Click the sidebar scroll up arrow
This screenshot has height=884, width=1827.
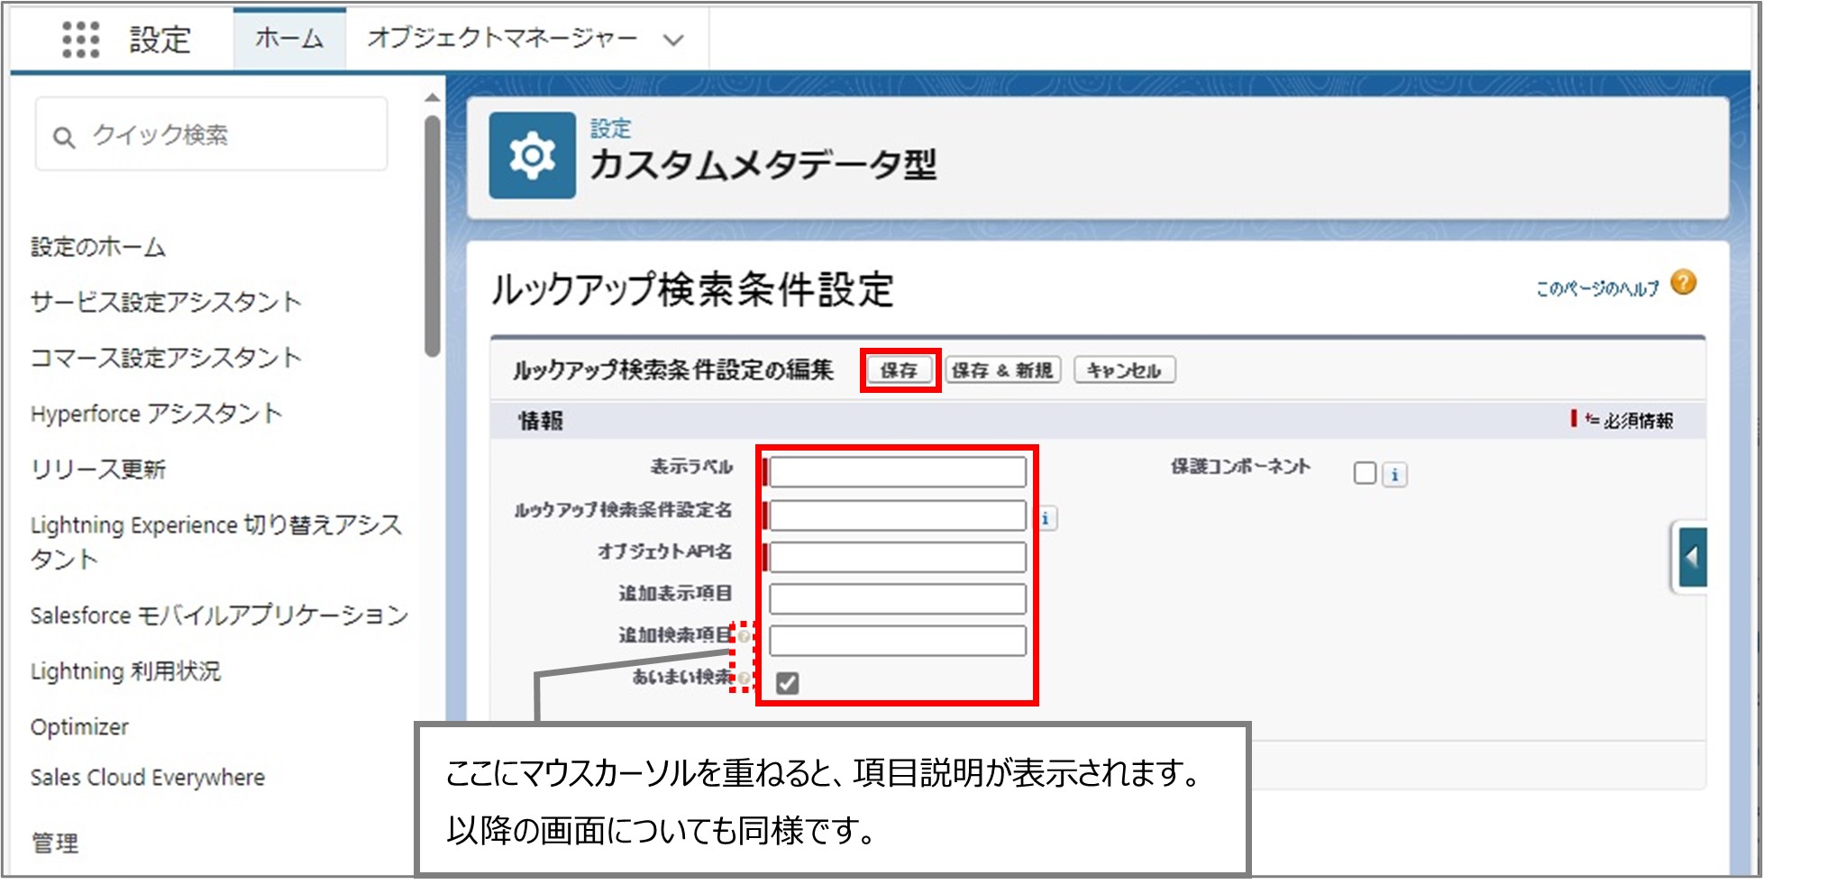(x=433, y=97)
